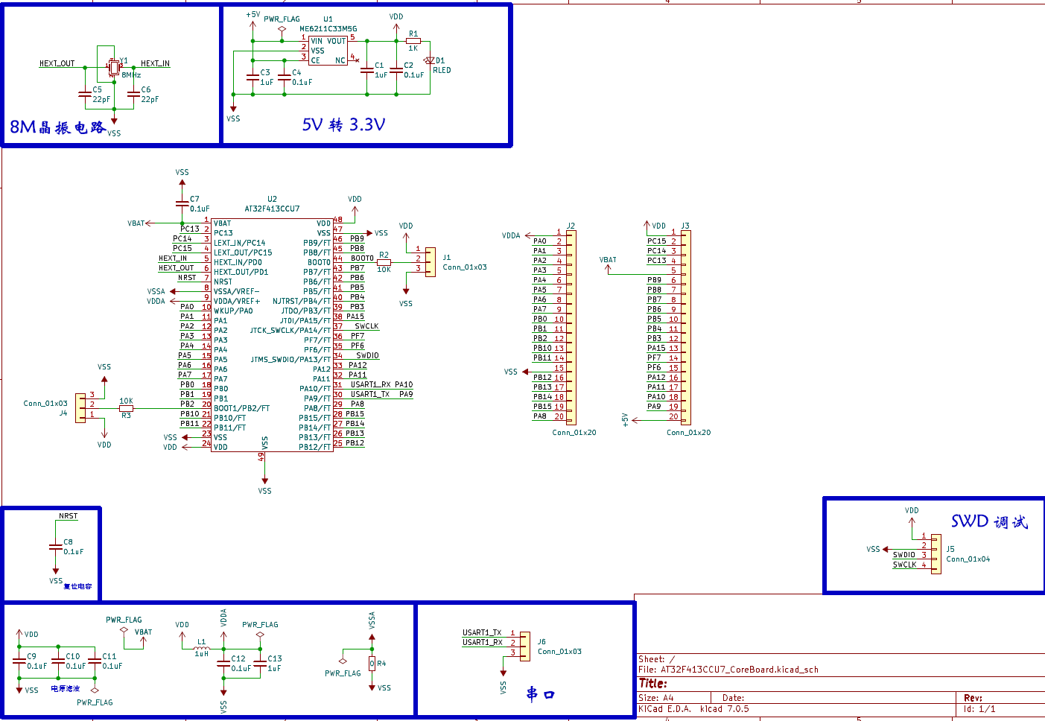Click the '复位电容' annotation text

[x=77, y=586]
